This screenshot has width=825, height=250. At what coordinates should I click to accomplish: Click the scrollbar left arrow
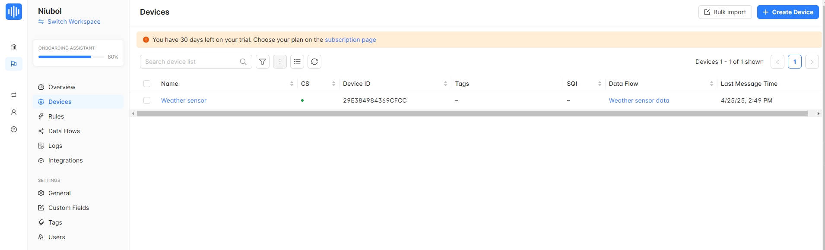tap(133, 114)
